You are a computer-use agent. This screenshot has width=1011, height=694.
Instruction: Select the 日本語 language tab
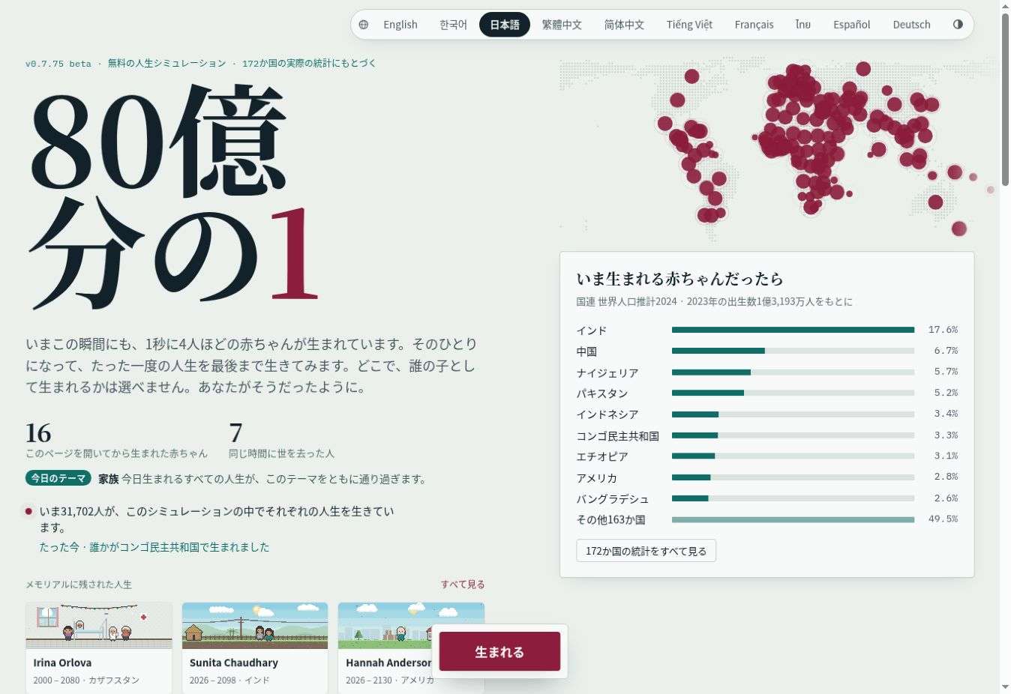[x=505, y=25]
